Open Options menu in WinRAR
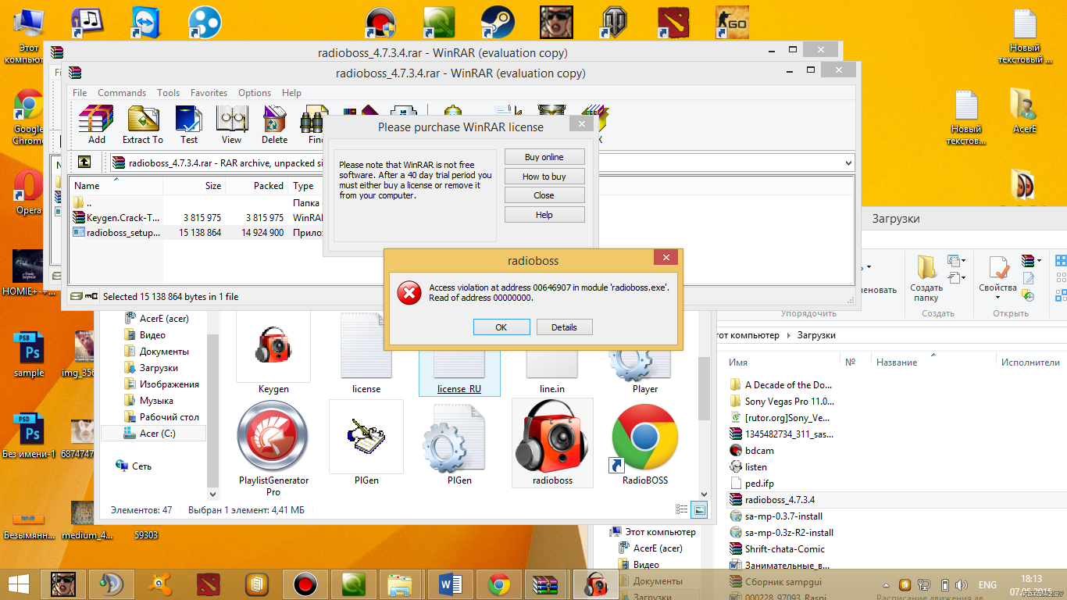The width and height of the screenshot is (1067, 600). coord(255,92)
